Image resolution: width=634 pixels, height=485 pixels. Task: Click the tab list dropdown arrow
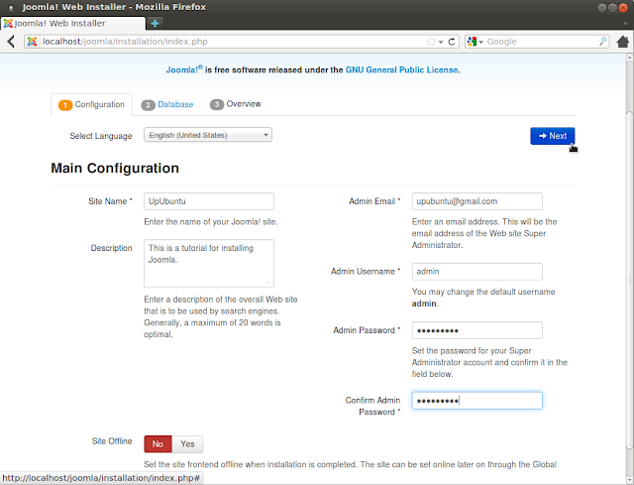(625, 24)
